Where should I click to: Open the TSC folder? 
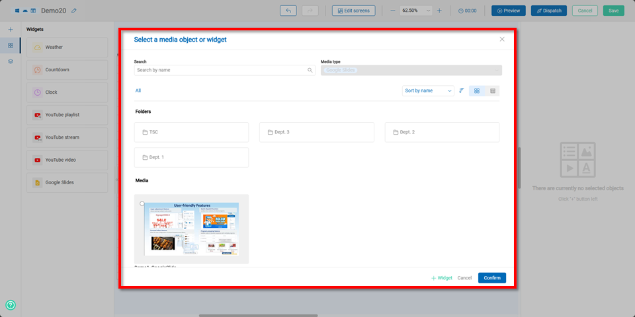(191, 132)
